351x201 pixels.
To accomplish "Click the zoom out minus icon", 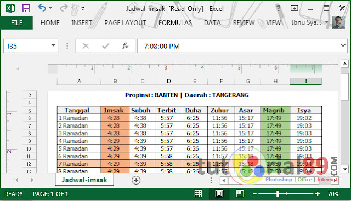I will [x=254, y=194].
